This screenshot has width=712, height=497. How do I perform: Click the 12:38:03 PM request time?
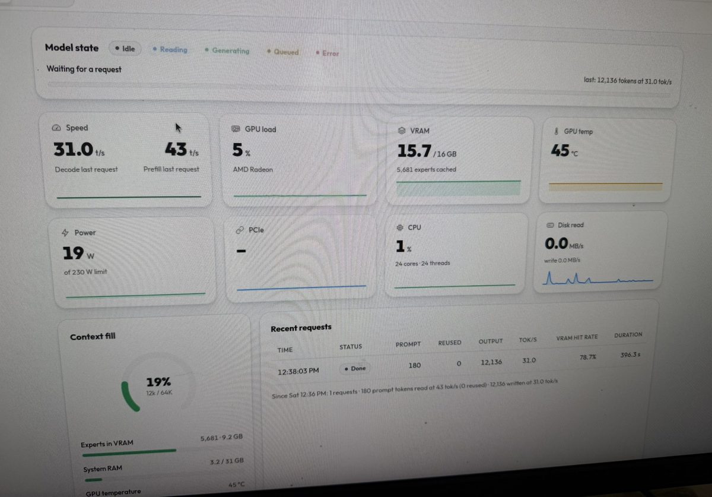pos(298,371)
